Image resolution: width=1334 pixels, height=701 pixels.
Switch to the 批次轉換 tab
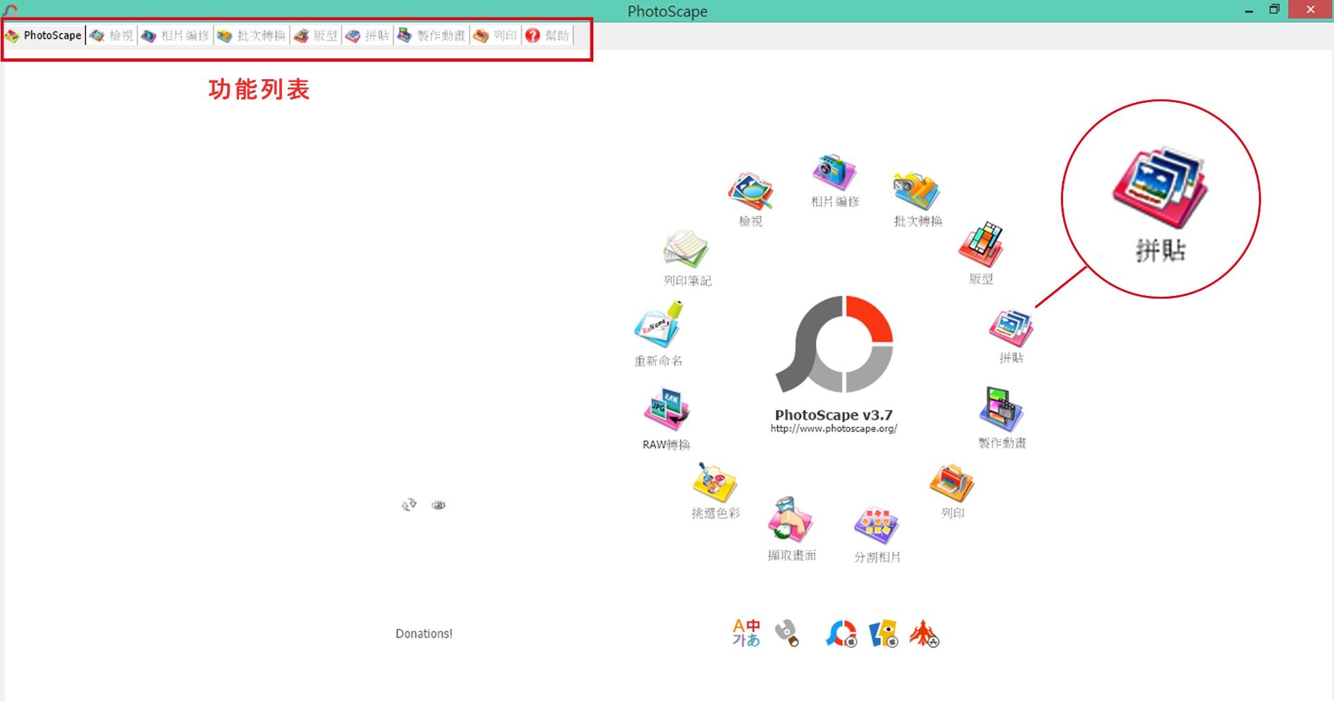click(251, 35)
